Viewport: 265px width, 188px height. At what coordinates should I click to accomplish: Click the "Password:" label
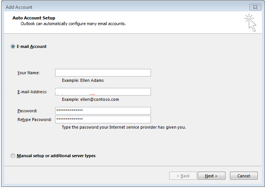point(27,111)
